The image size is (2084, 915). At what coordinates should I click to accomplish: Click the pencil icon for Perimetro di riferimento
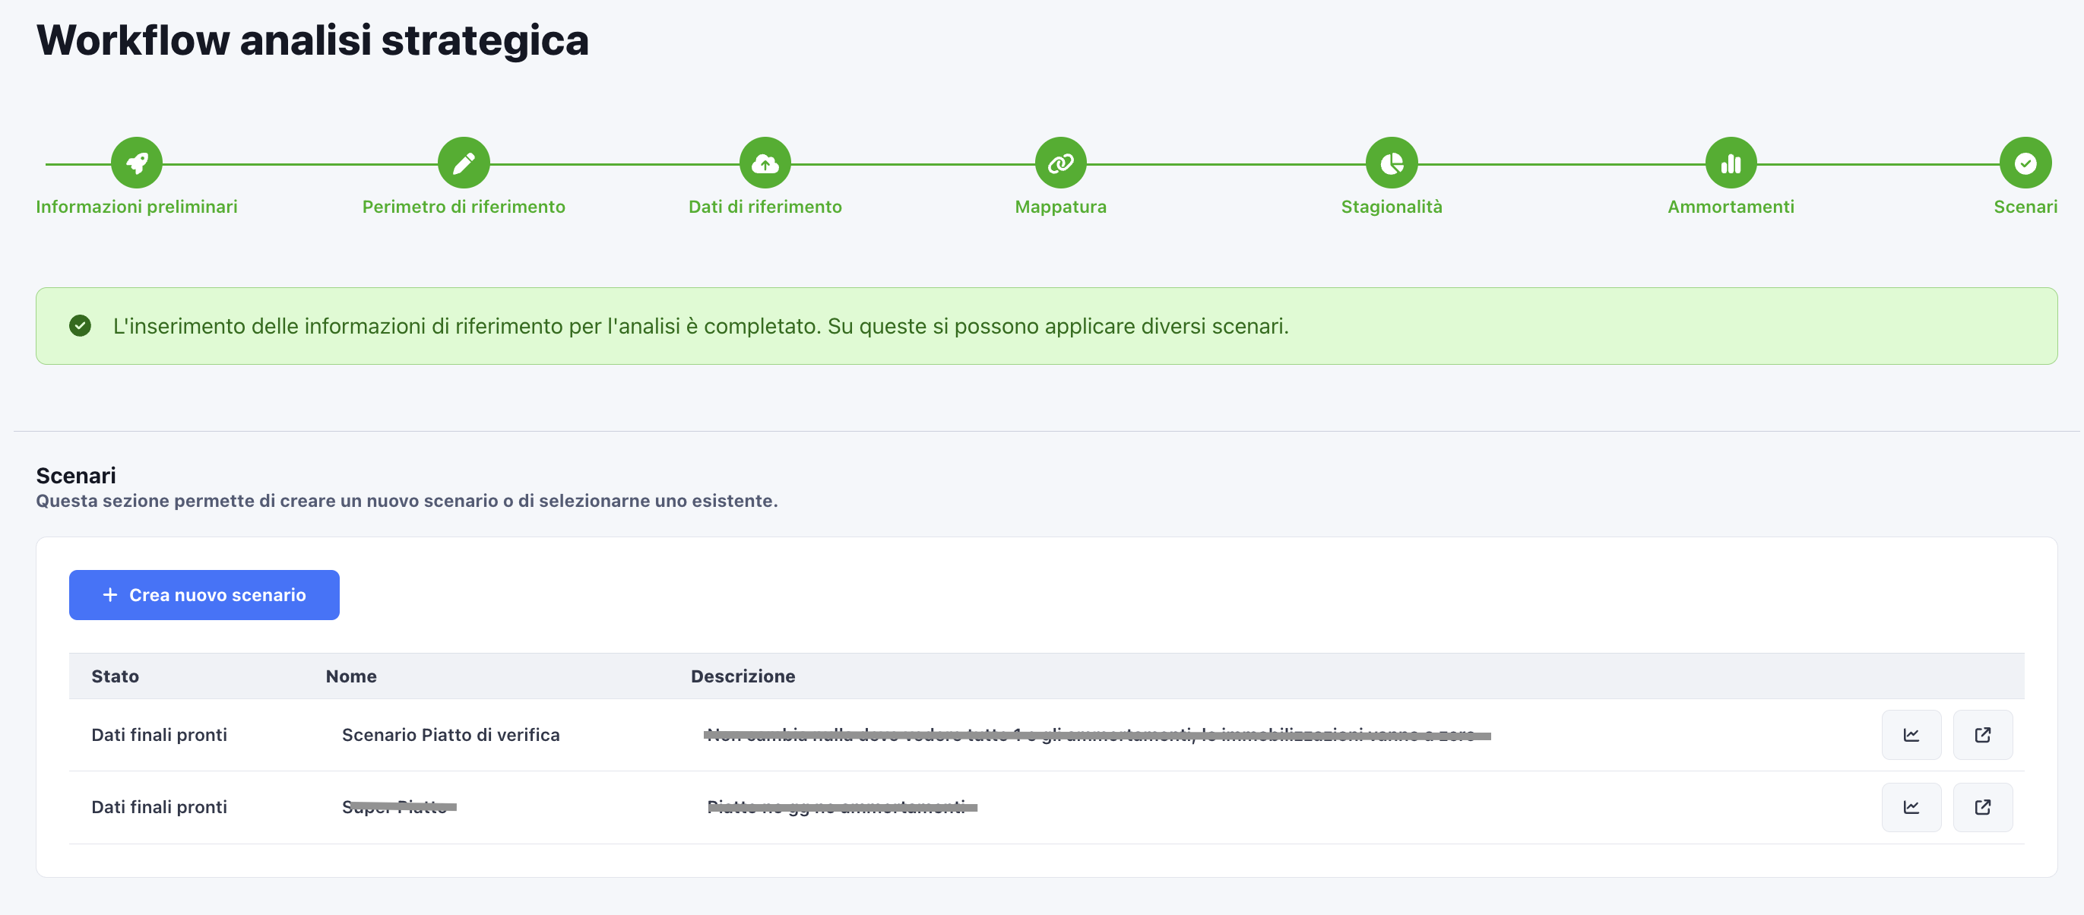click(x=463, y=162)
